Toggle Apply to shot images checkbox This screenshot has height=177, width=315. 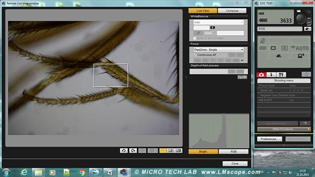pyautogui.click(x=194, y=38)
